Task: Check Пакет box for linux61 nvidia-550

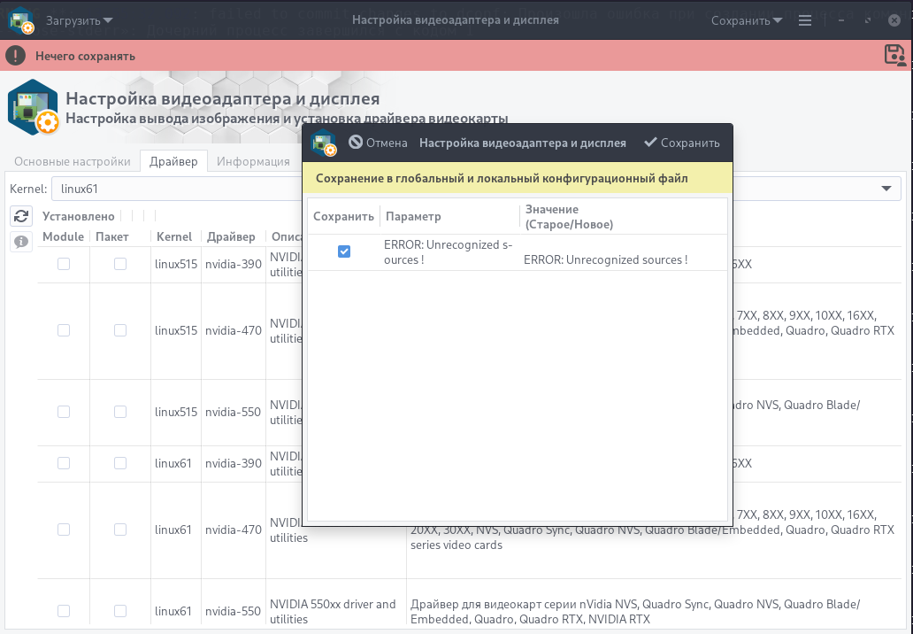Action: click(x=120, y=611)
